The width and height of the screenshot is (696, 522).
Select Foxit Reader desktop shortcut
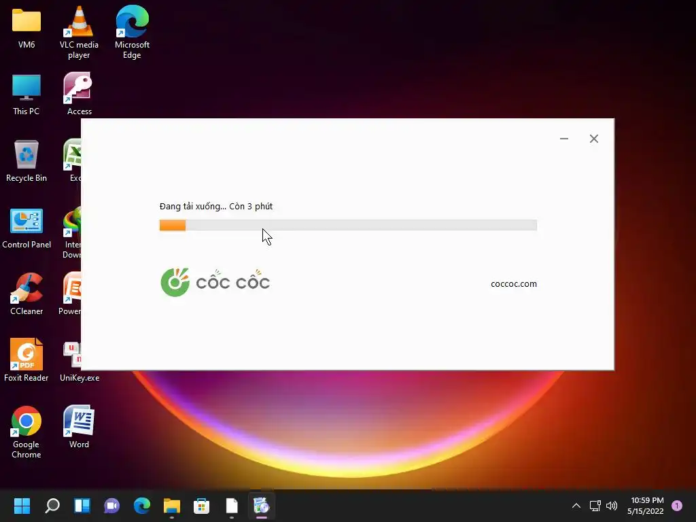(x=27, y=360)
